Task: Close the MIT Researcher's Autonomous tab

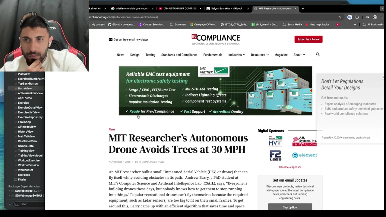Action: [296, 8]
